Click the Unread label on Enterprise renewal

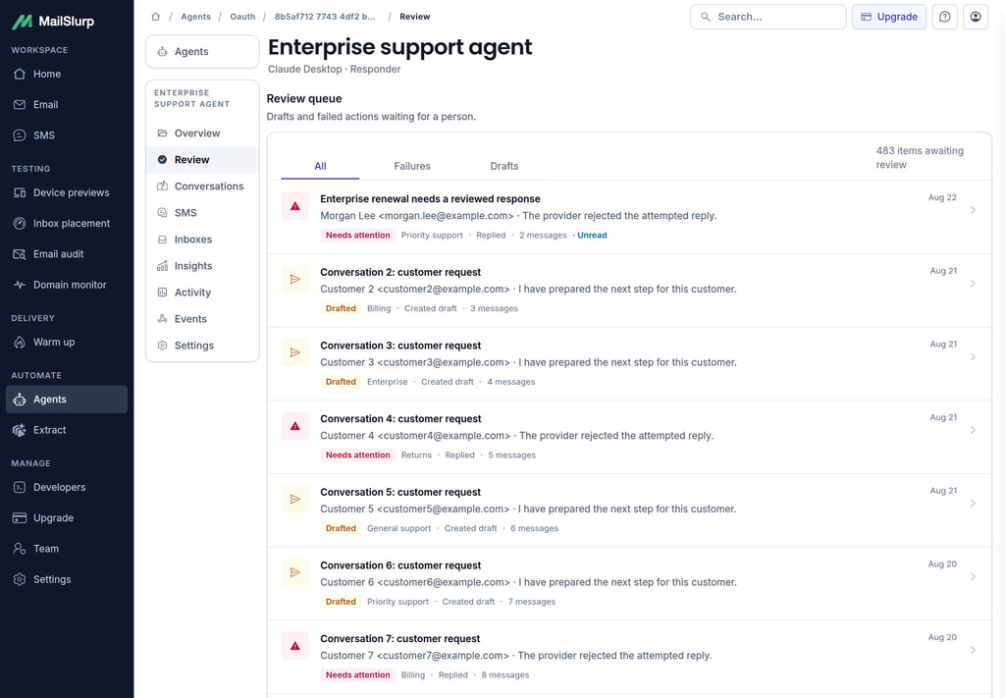[x=592, y=236]
